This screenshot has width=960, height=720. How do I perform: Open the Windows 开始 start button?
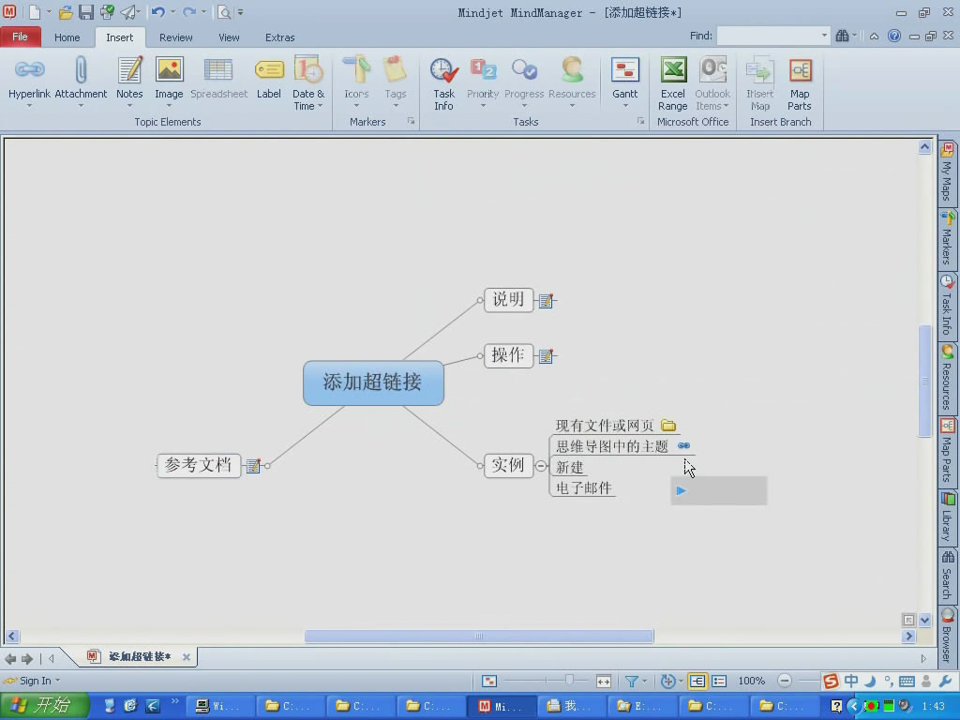tap(44, 706)
